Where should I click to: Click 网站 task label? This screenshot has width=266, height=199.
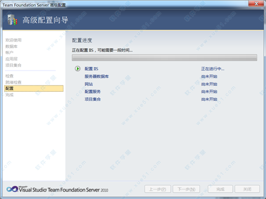[89, 84]
